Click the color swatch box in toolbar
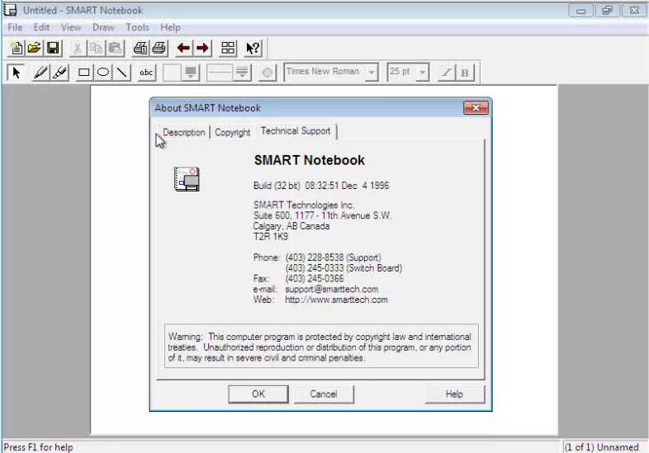Viewport: 649px width, 453px height. click(172, 73)
